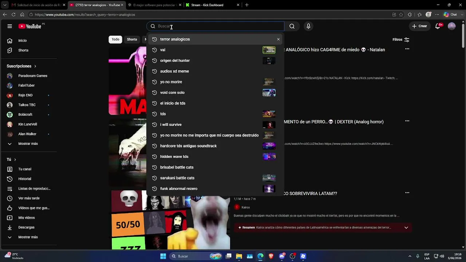Image resolution: width=466 pixels, height=262 pixels.
Task: Open Ver más tarde playlist
Action: [x=28, y=198]
